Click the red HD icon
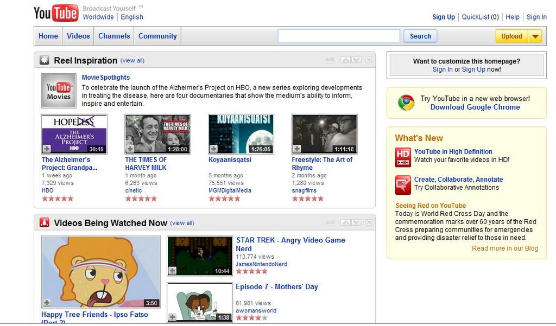The image size is (556, 326). pos(403,157)
